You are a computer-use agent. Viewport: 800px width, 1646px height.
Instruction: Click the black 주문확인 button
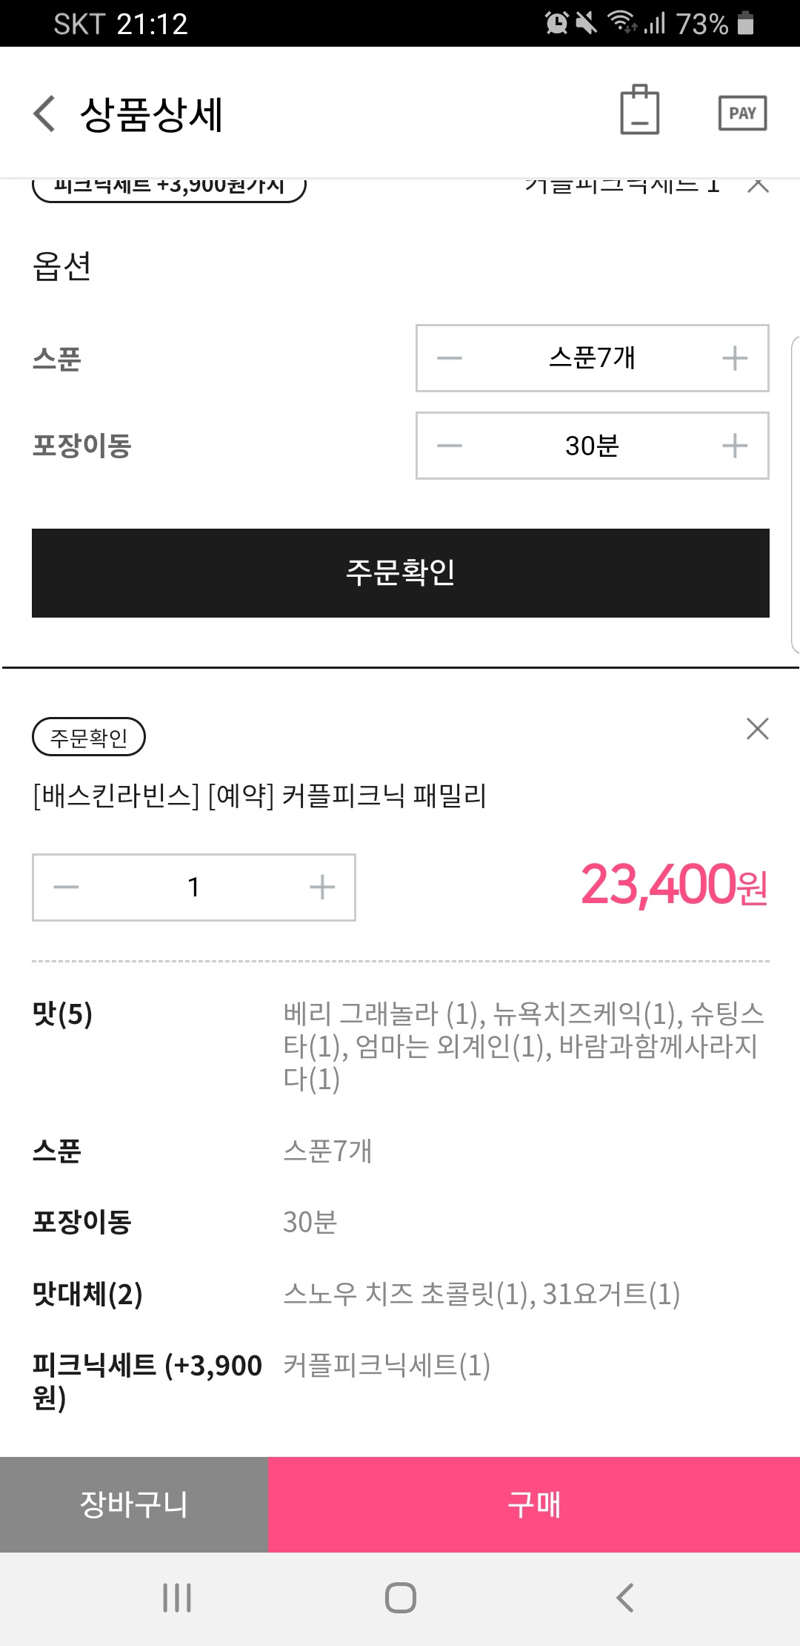click(x=401, y=572)
